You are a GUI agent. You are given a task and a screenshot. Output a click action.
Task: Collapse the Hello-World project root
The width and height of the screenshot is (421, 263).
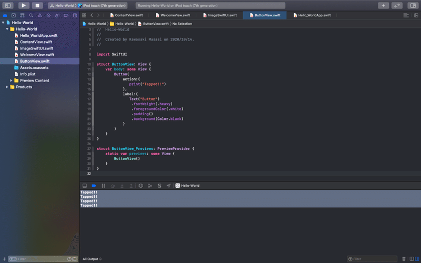tap(3, 23)
